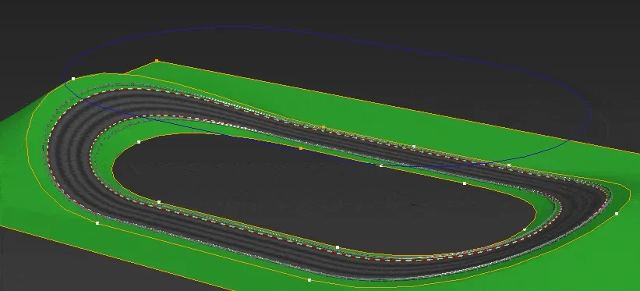
Task: Select the white vertex at the outer spline's bottom edge
Action: [x=309, y=280]
